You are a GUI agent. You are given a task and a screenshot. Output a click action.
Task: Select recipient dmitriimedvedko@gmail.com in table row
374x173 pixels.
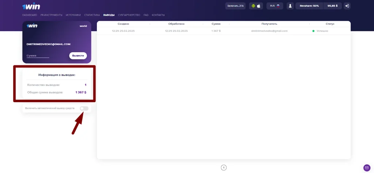click(x=269, y=31)
